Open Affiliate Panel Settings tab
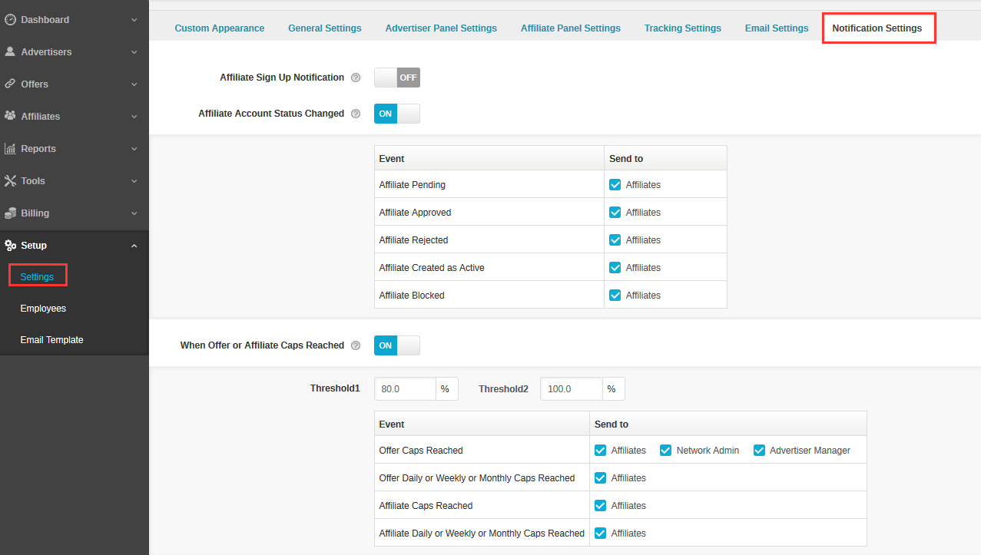This screenshot has width=981, height=555. coord(571,28)
